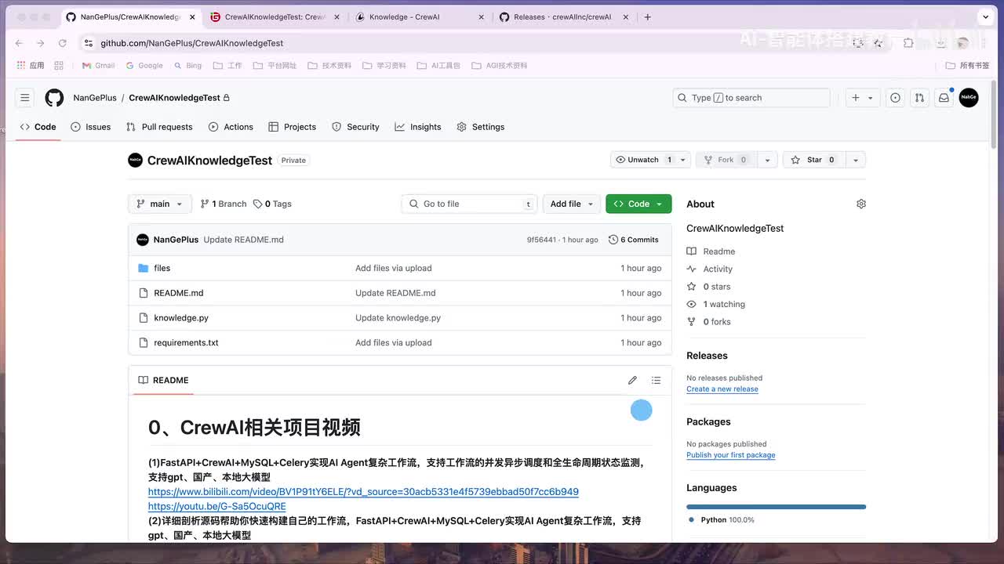Click the Python language progress bar

[776, 507]
